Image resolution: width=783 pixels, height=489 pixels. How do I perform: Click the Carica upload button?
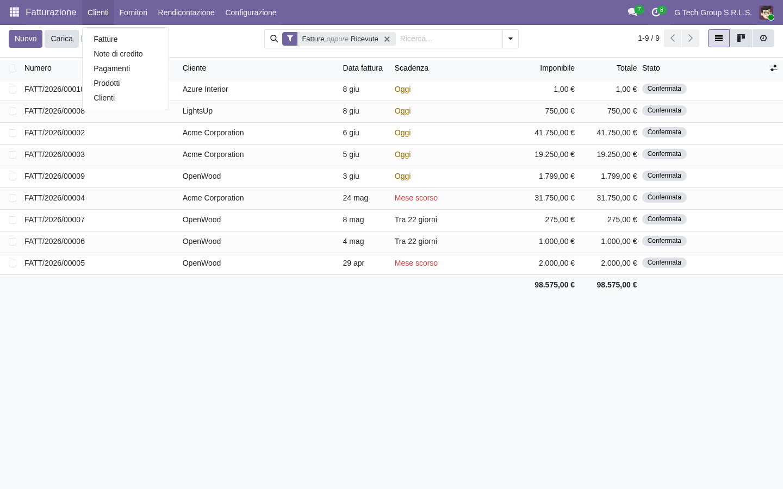pos(61,39)
